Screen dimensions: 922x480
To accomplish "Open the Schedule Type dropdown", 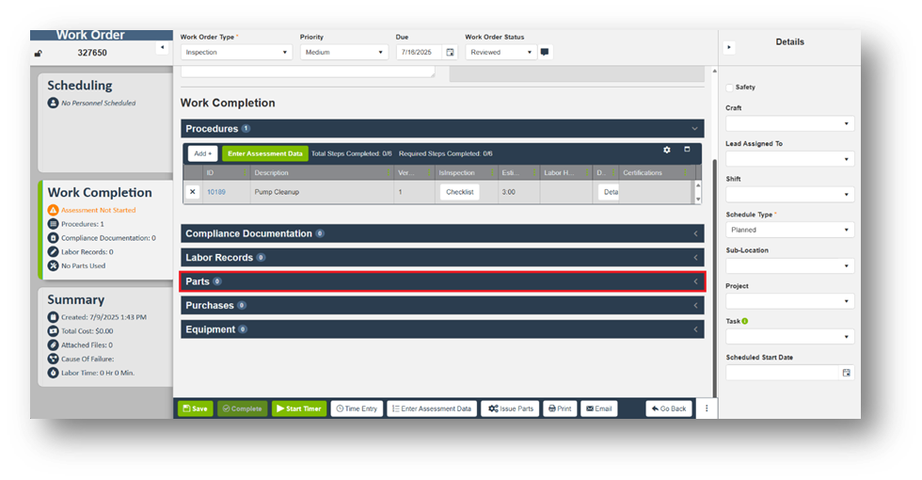I will pos(789,230).
